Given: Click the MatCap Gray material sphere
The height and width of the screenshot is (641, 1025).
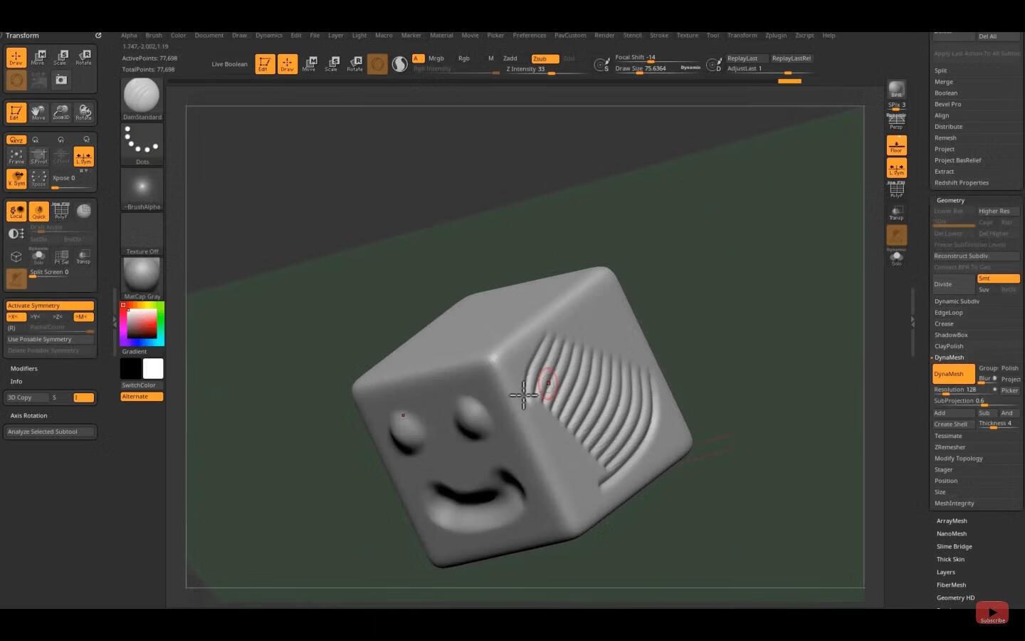Looking at the screenshot, I should click(x=142, y=276).
